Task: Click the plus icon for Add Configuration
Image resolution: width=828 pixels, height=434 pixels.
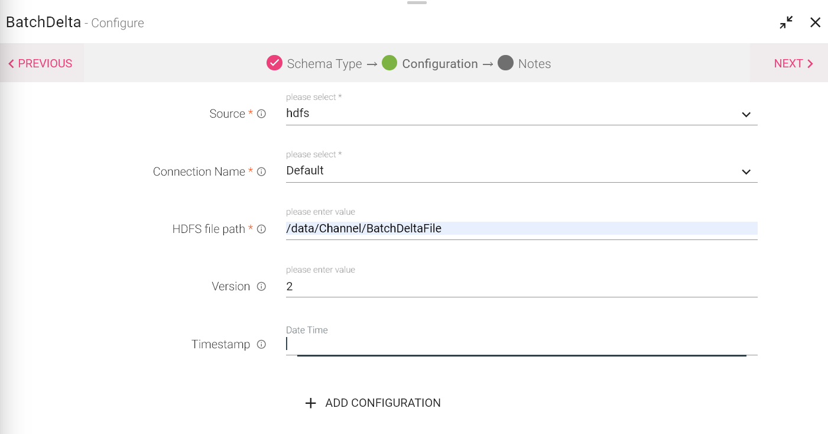Action: pyautogui.click(x=310, y=403)
